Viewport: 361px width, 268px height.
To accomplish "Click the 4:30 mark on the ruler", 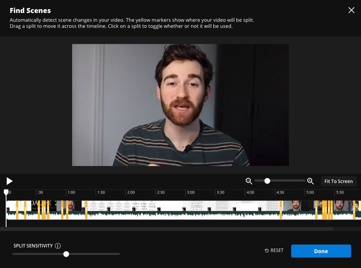I will 280,192.
